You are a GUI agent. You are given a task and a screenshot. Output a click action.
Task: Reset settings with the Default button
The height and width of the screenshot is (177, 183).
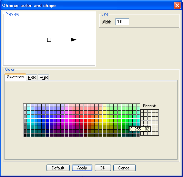(58, 168)
